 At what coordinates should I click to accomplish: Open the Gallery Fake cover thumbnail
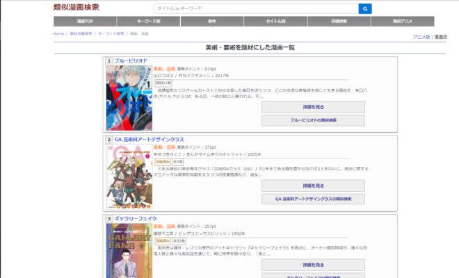click(x=127, y=250)
